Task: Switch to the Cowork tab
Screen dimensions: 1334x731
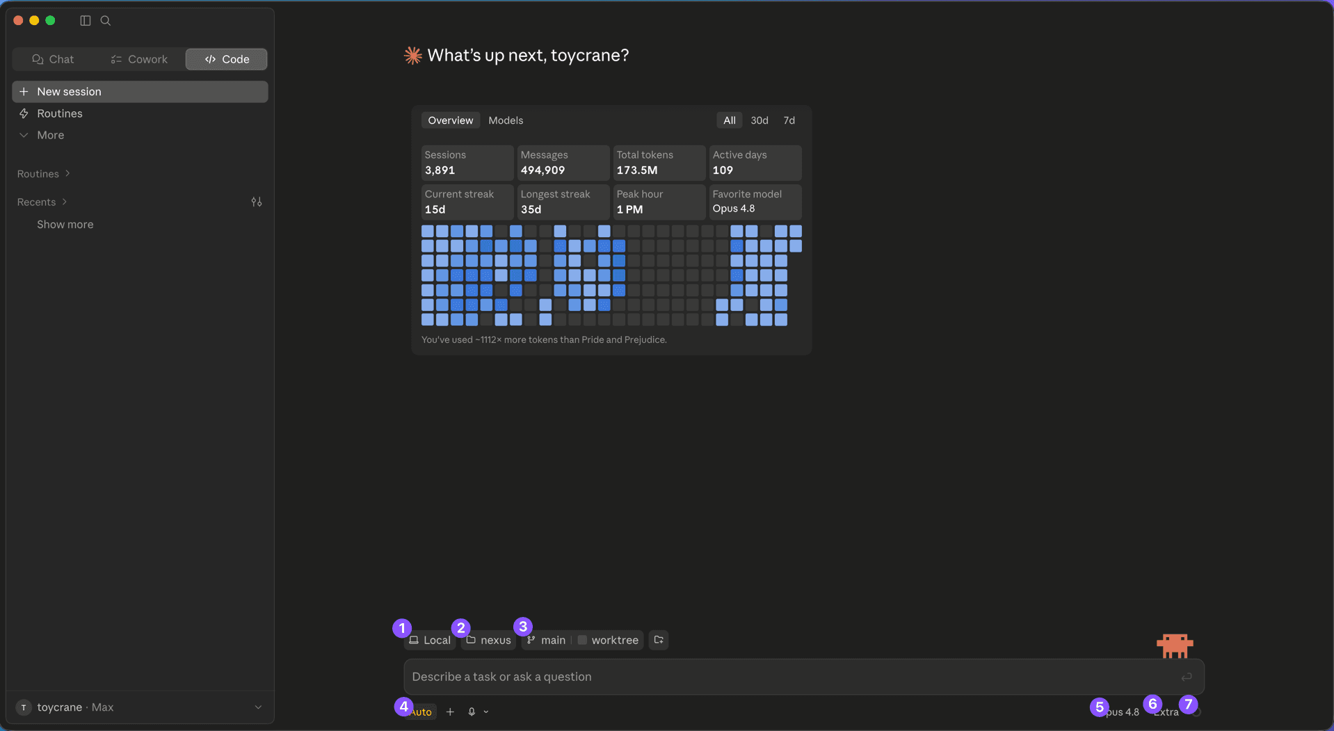Action: pos(139,59)
